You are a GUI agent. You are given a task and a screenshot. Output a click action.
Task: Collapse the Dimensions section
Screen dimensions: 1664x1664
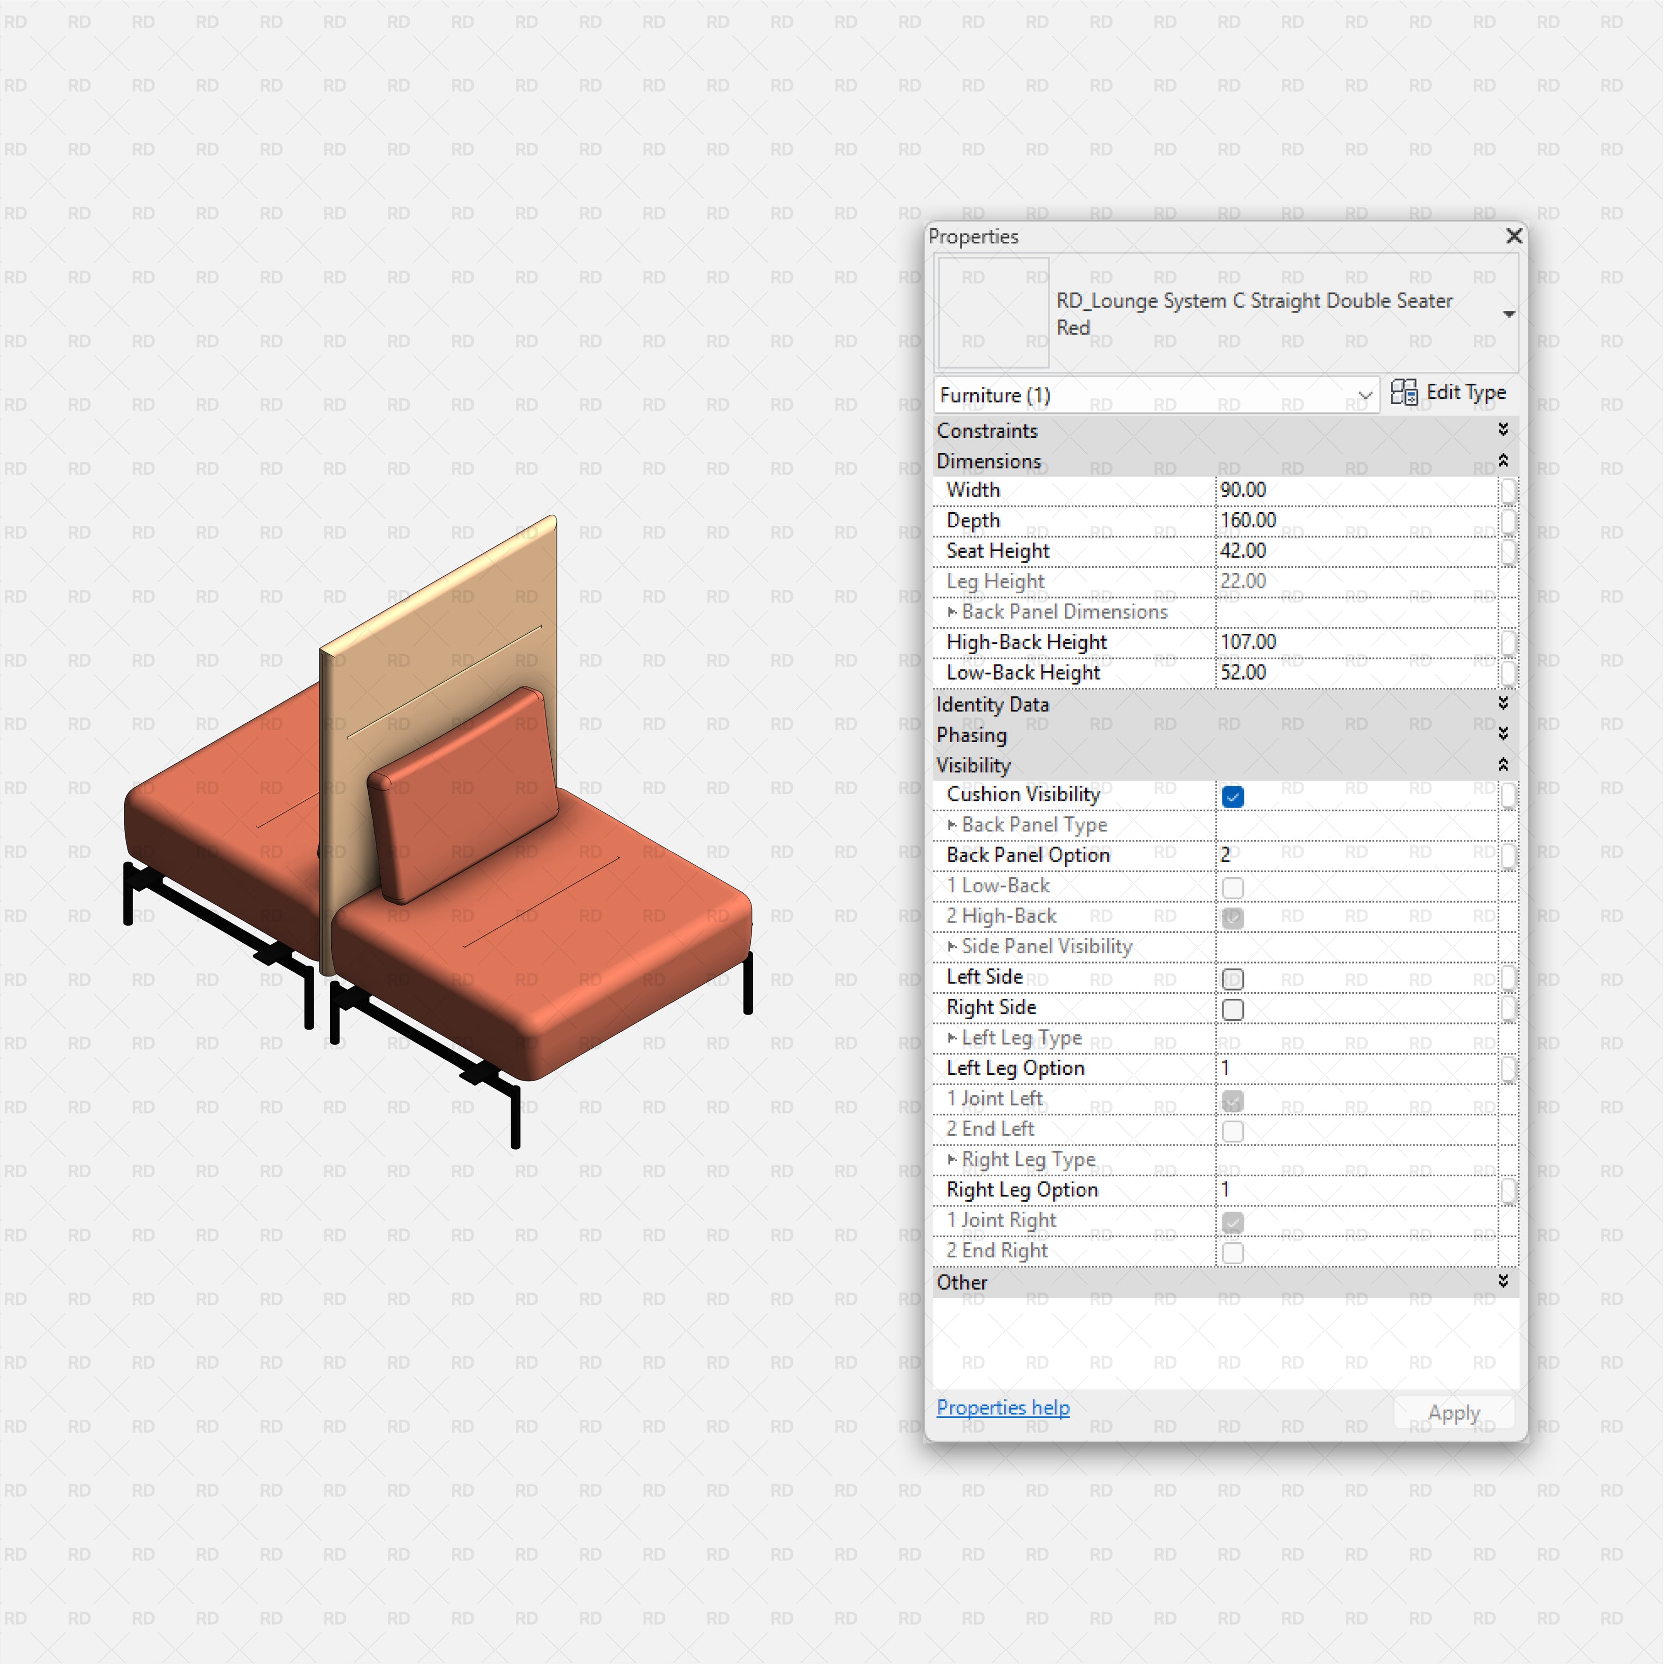(x=1503, y=461)
